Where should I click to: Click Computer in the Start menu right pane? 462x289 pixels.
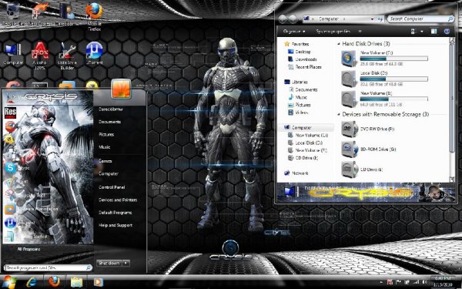pos(109,174)
